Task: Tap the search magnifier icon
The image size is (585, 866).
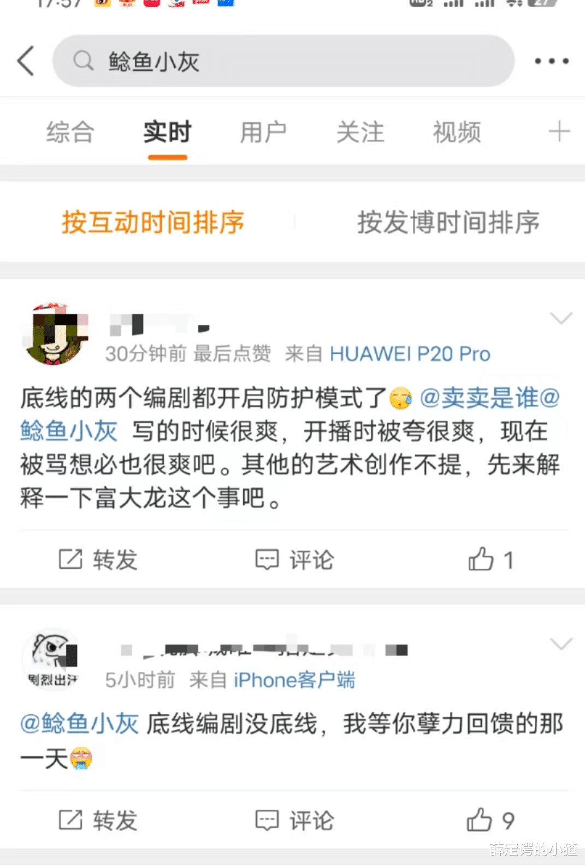Action: click(83, 61)
